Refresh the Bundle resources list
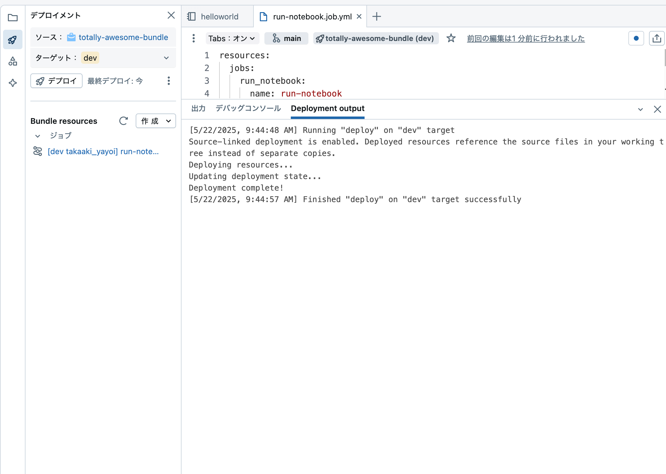 click(123, 121)
